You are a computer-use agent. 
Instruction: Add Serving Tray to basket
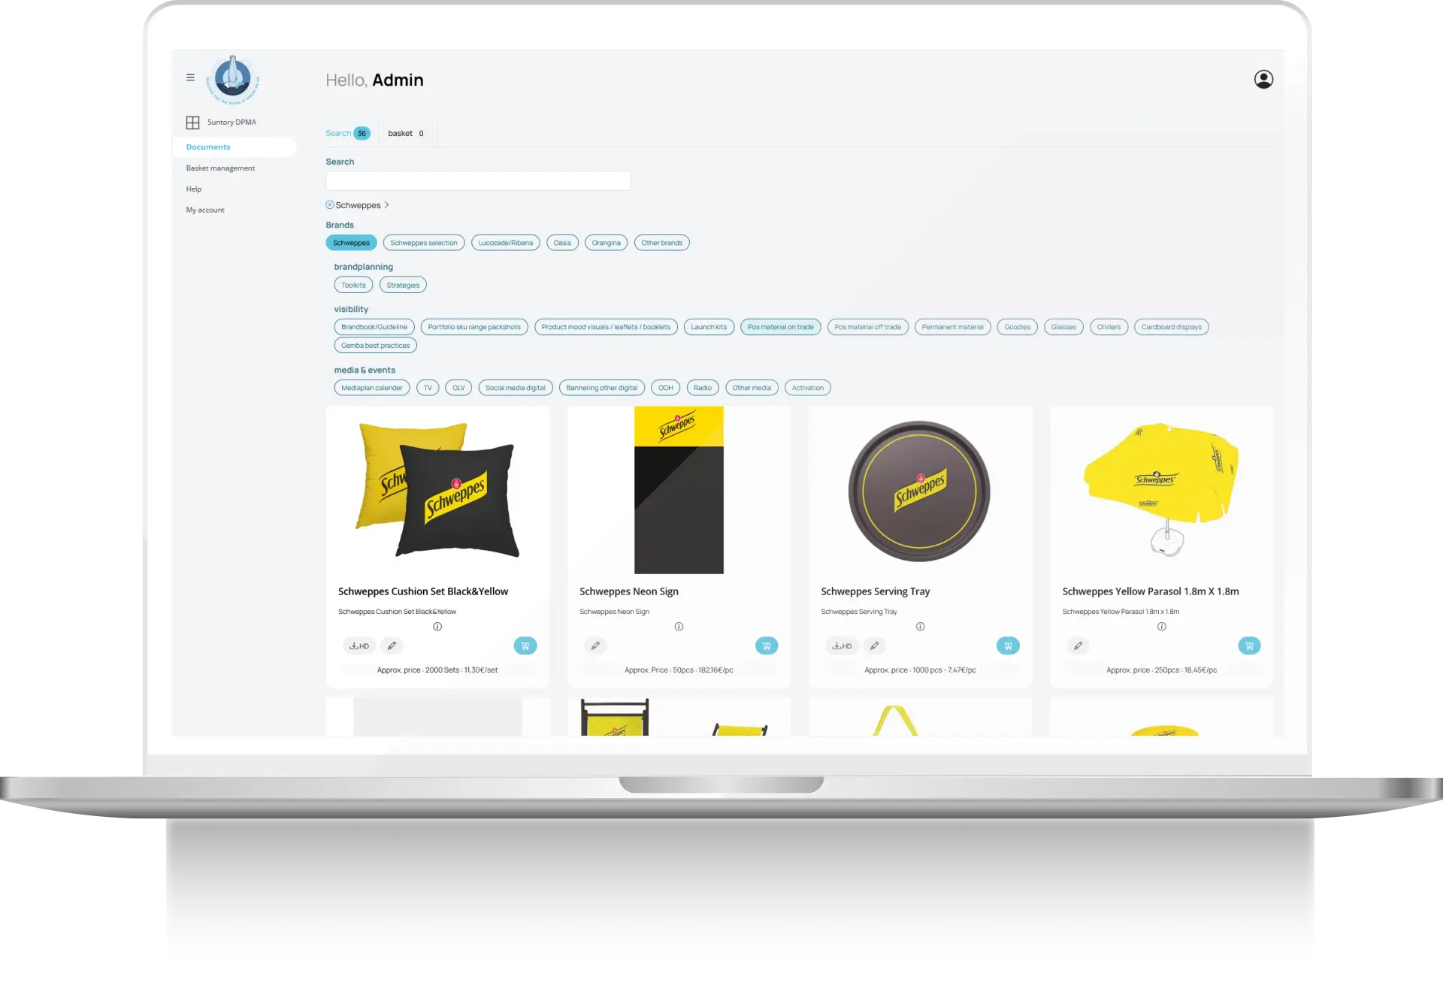pyautogui.click(x=1008, y=646)
